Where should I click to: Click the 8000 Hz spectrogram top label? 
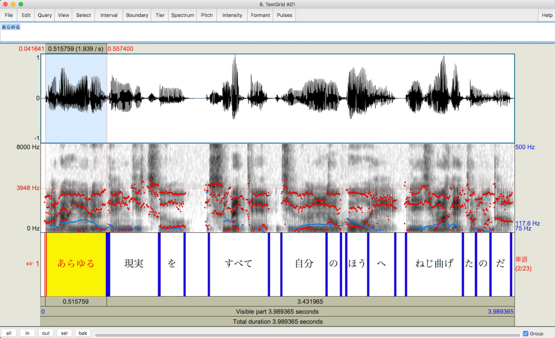tap(29, 147)
